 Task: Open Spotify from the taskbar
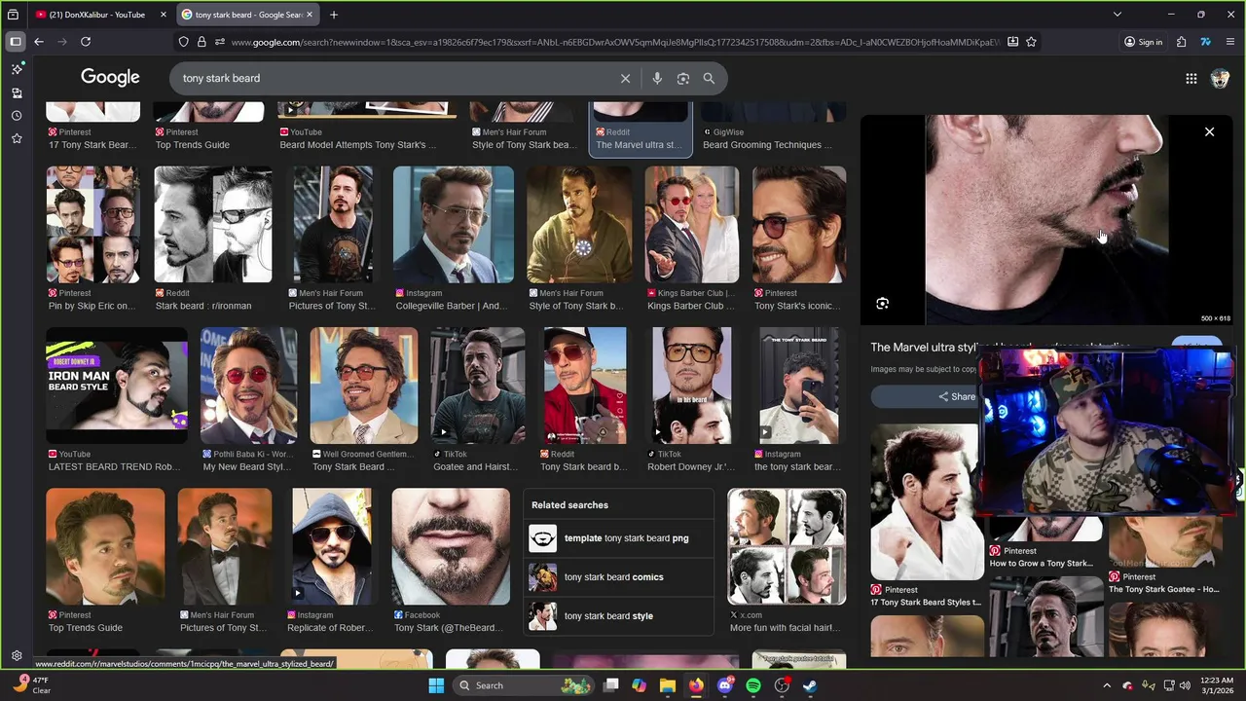tap(753, 685)
